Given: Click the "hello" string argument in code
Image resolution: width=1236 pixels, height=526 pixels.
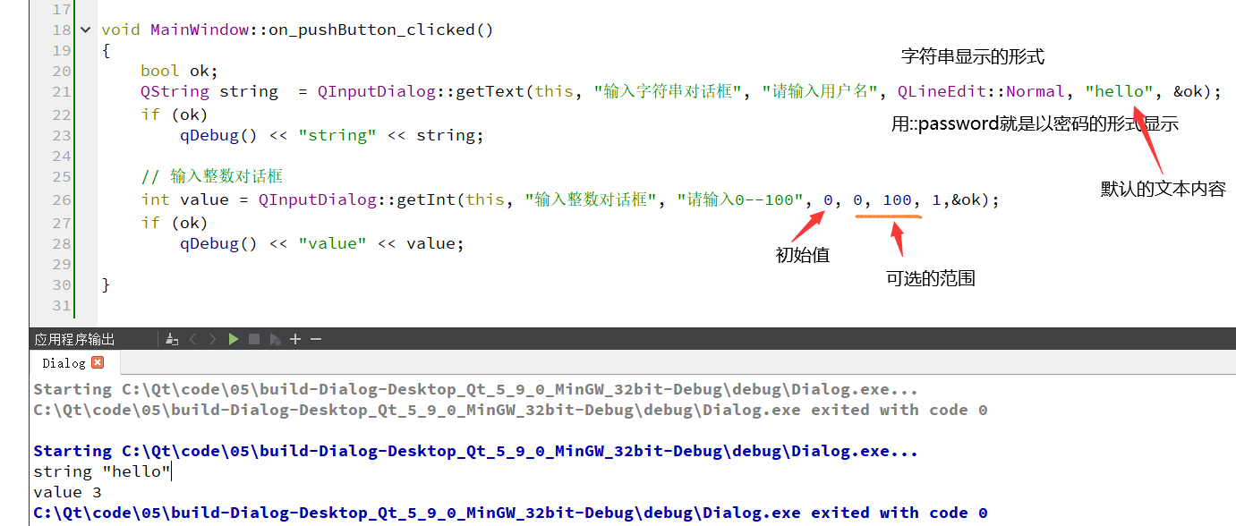Looking at the screenshot, I should (1120, 91).
